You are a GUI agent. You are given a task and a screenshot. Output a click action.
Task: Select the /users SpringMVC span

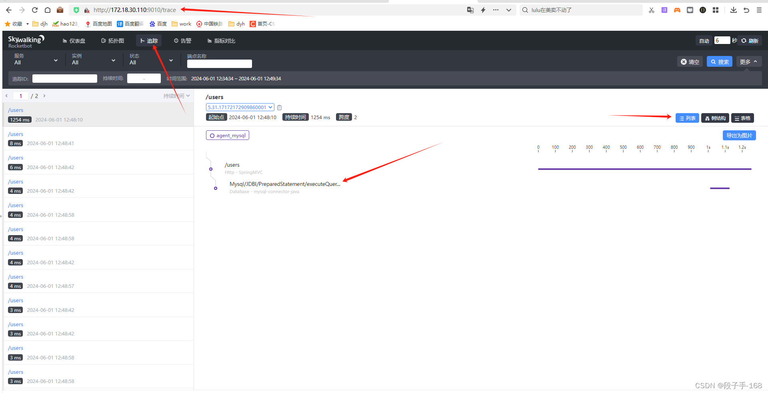point(244,168)
